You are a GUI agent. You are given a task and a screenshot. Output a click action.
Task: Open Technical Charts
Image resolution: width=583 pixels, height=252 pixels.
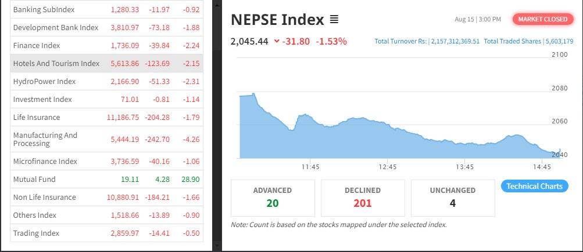pyautogui.click(x=534, y=186)
